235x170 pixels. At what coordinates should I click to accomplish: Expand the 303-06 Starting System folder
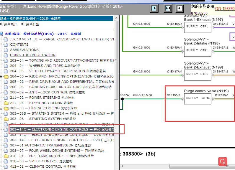tap(1, 119)
